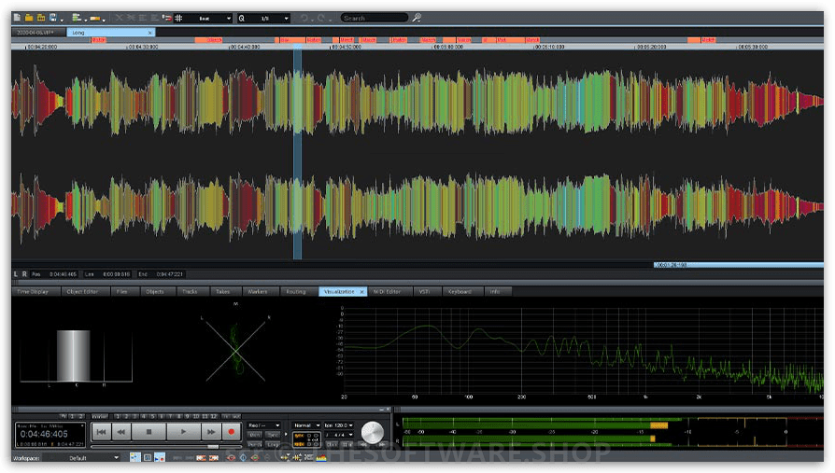Click the rewind transport button
The height and width of the screenshot is (473, 835).
click(x=121, y=432)
